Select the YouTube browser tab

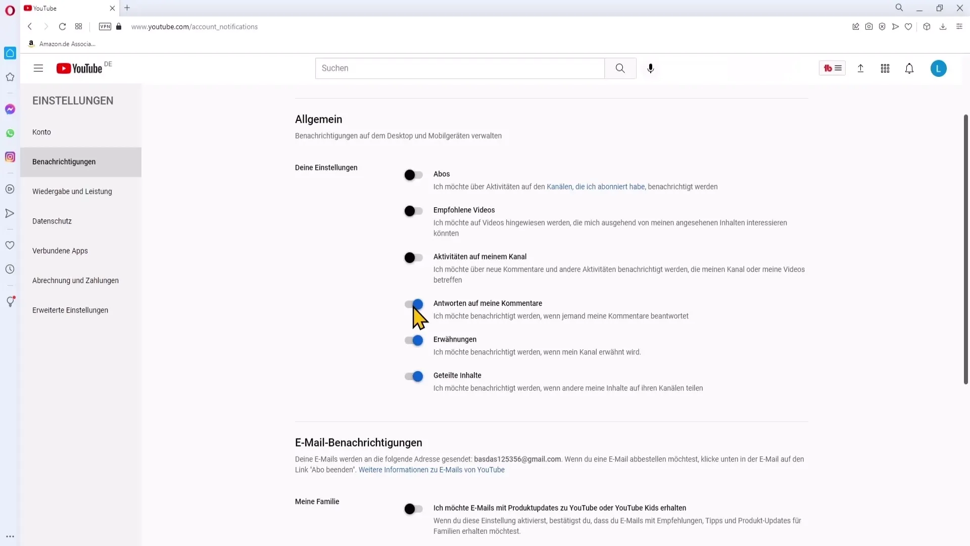70,8
